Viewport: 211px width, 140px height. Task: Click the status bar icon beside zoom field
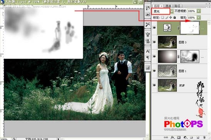point(14,139)
